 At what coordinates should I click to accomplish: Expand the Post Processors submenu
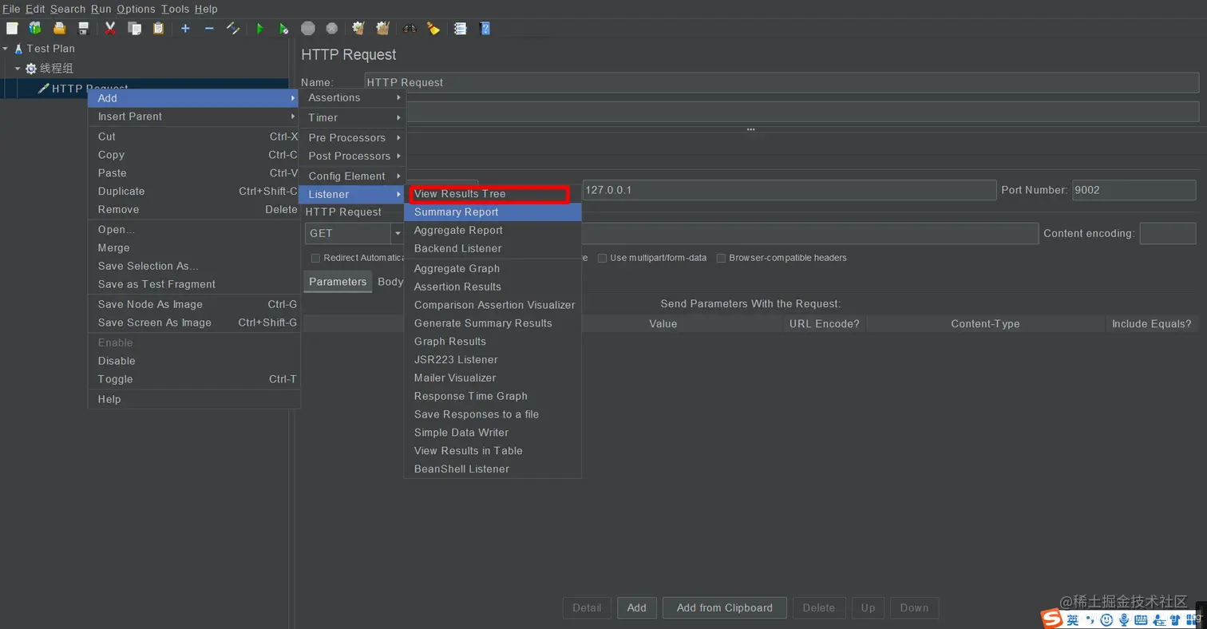pos(352,156)
